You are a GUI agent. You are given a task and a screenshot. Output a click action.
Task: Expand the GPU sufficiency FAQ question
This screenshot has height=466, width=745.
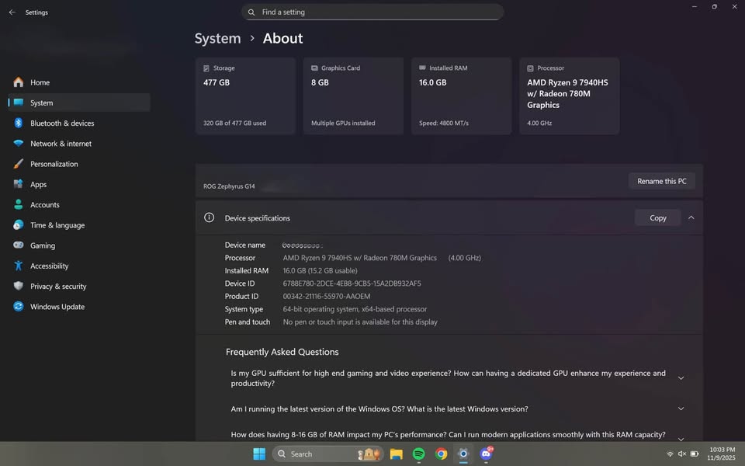point(681,378)
